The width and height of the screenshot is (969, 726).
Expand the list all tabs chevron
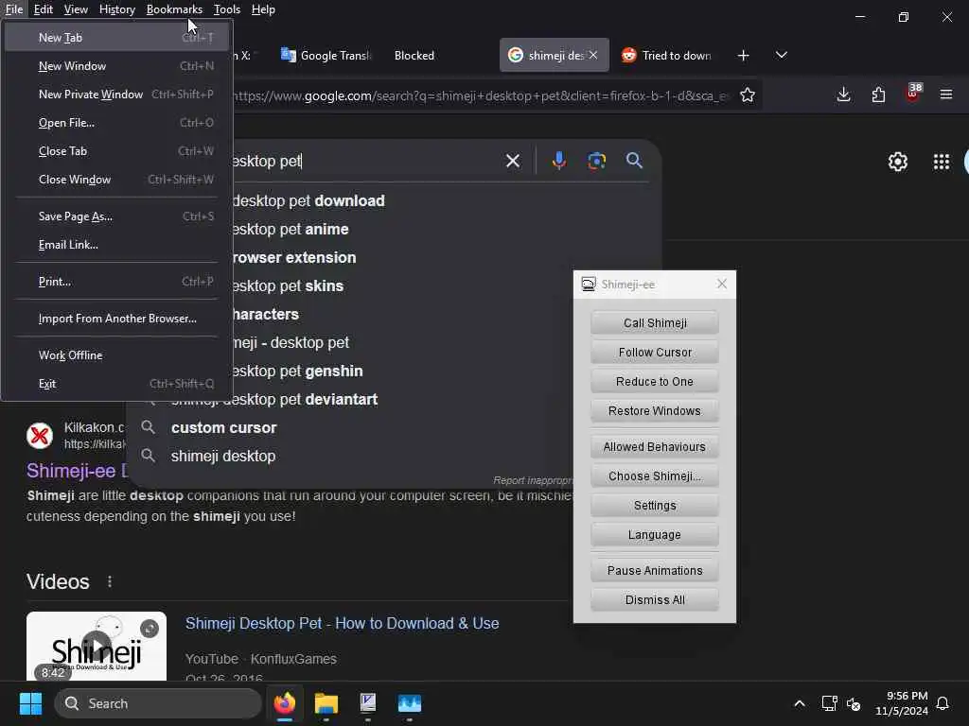pos(781,55)
